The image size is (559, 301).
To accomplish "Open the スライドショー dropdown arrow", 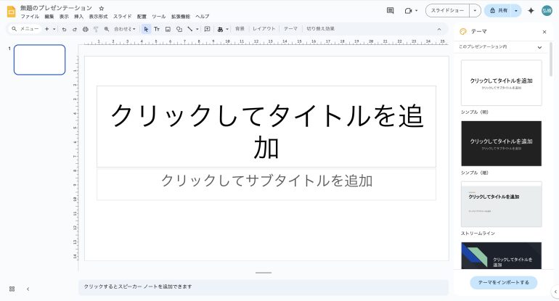I will 475,11.
